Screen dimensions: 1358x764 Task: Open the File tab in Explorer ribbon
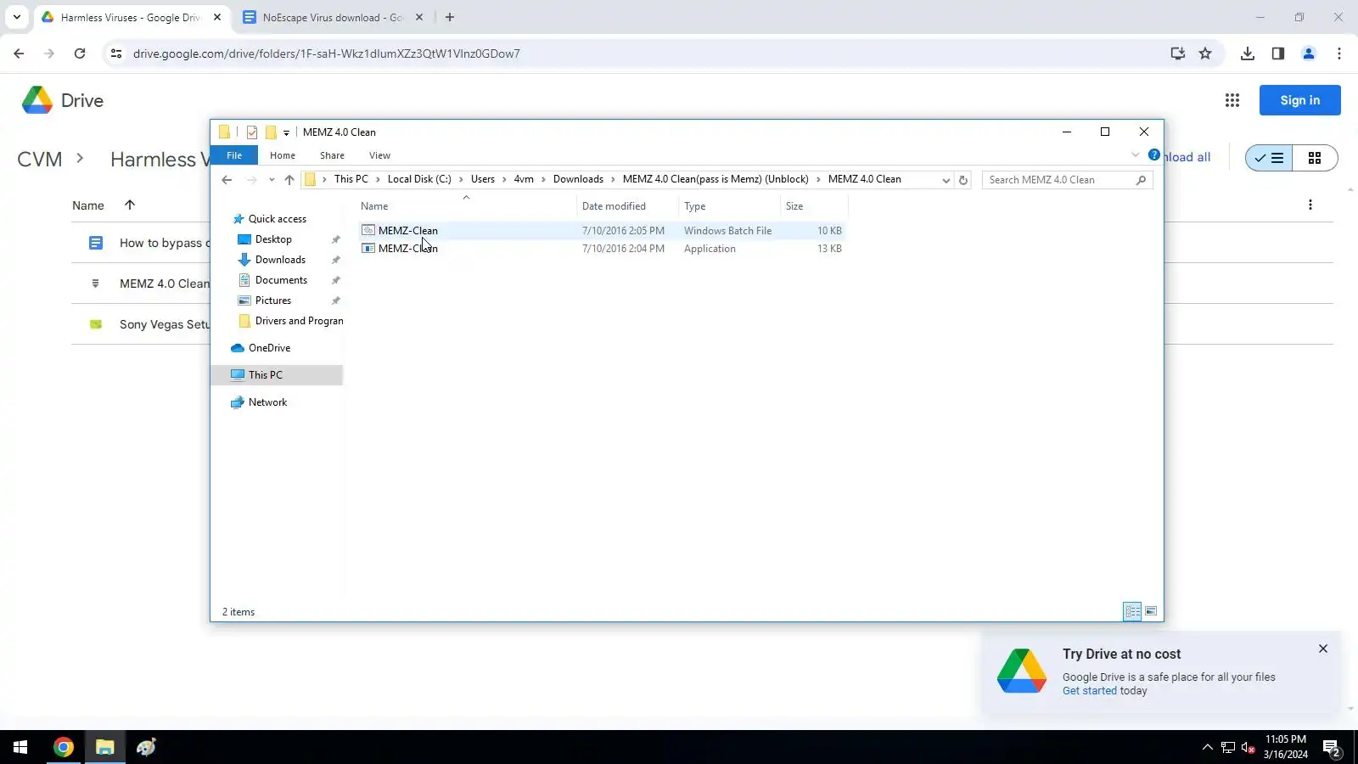234,155
